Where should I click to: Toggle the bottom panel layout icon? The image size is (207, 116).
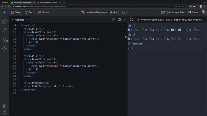(5, 112)
